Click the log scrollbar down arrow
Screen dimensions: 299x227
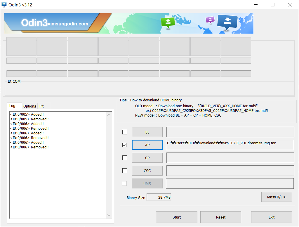109,215
